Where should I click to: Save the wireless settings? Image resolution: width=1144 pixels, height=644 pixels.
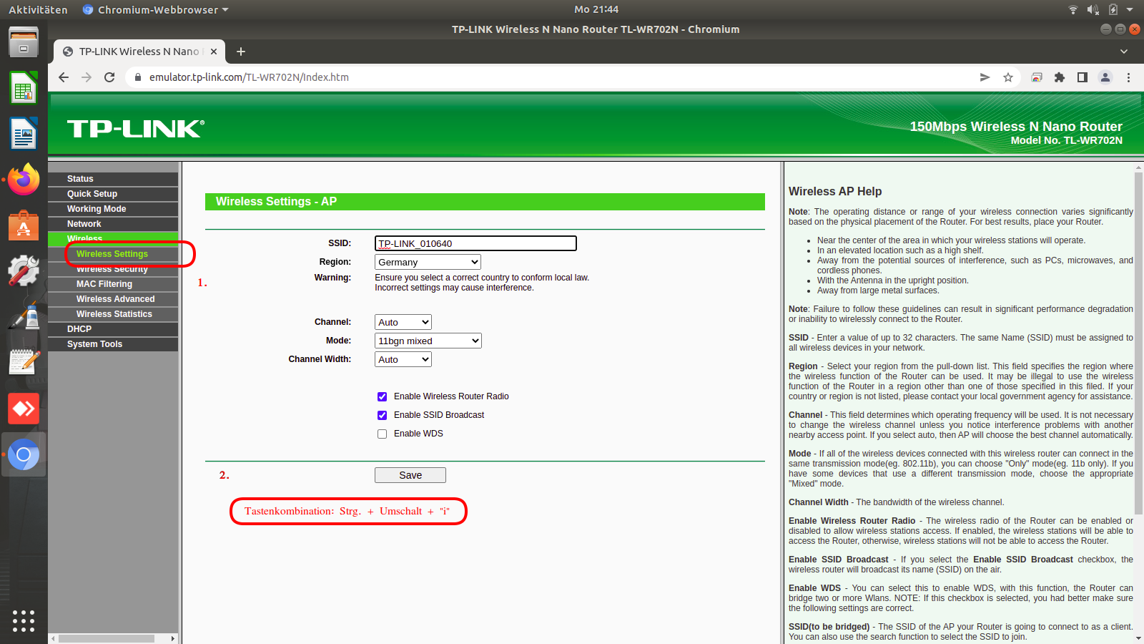pos(410,475)
